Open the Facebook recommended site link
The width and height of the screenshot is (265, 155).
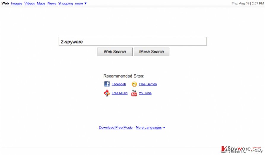(x=119, y=84)
